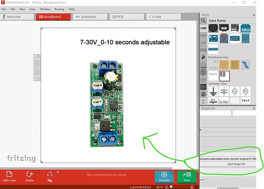Select the Fritzing logo image part

pos(224,76)
